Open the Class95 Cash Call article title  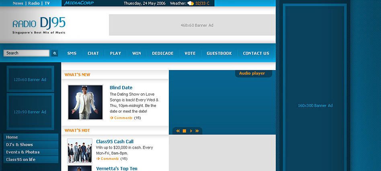tap(115, 141)
